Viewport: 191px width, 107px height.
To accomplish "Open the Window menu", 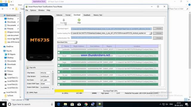I will click(x=41, y=10).
